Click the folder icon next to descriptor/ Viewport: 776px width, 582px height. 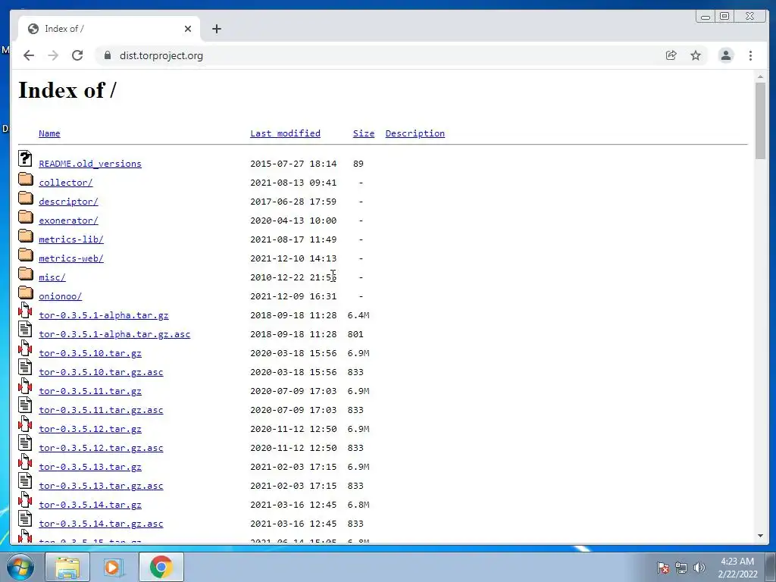(25, 198)
